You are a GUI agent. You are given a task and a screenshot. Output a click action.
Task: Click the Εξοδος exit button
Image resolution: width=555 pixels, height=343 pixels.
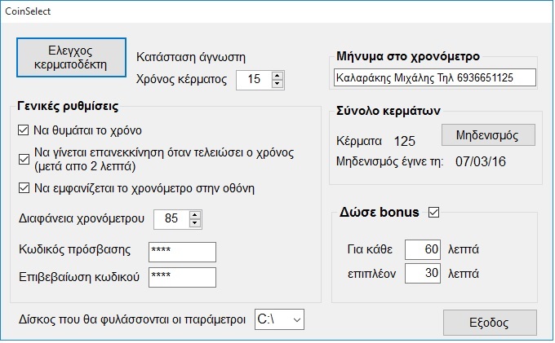pos(490,322)
